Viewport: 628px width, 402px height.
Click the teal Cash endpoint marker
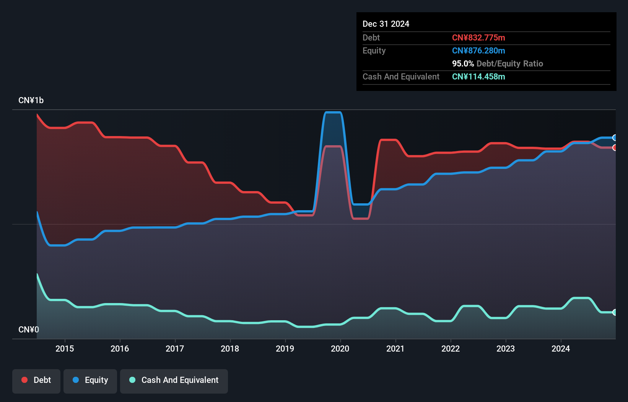pos(615,312)
